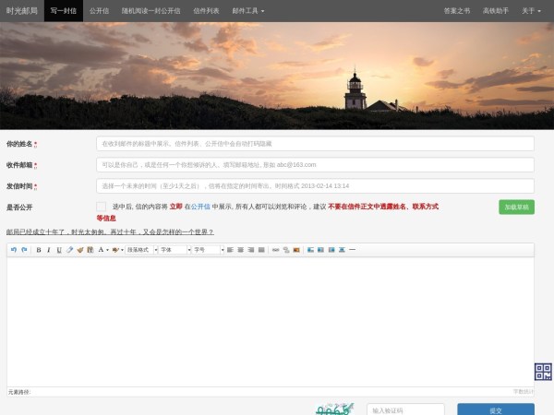
Task: Open the 字体 font family dropdown
Action: click(x=174, y=250)
